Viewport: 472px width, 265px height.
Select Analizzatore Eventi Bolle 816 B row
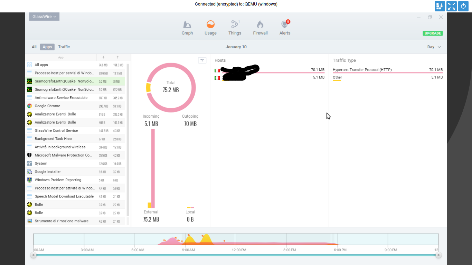click(75, 114)
